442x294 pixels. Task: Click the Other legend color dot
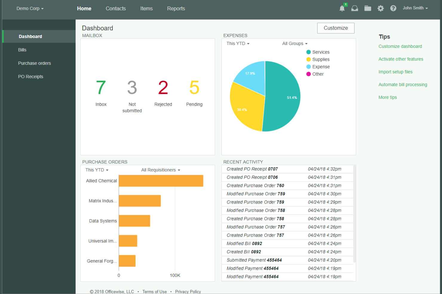(x=309, y=74)
